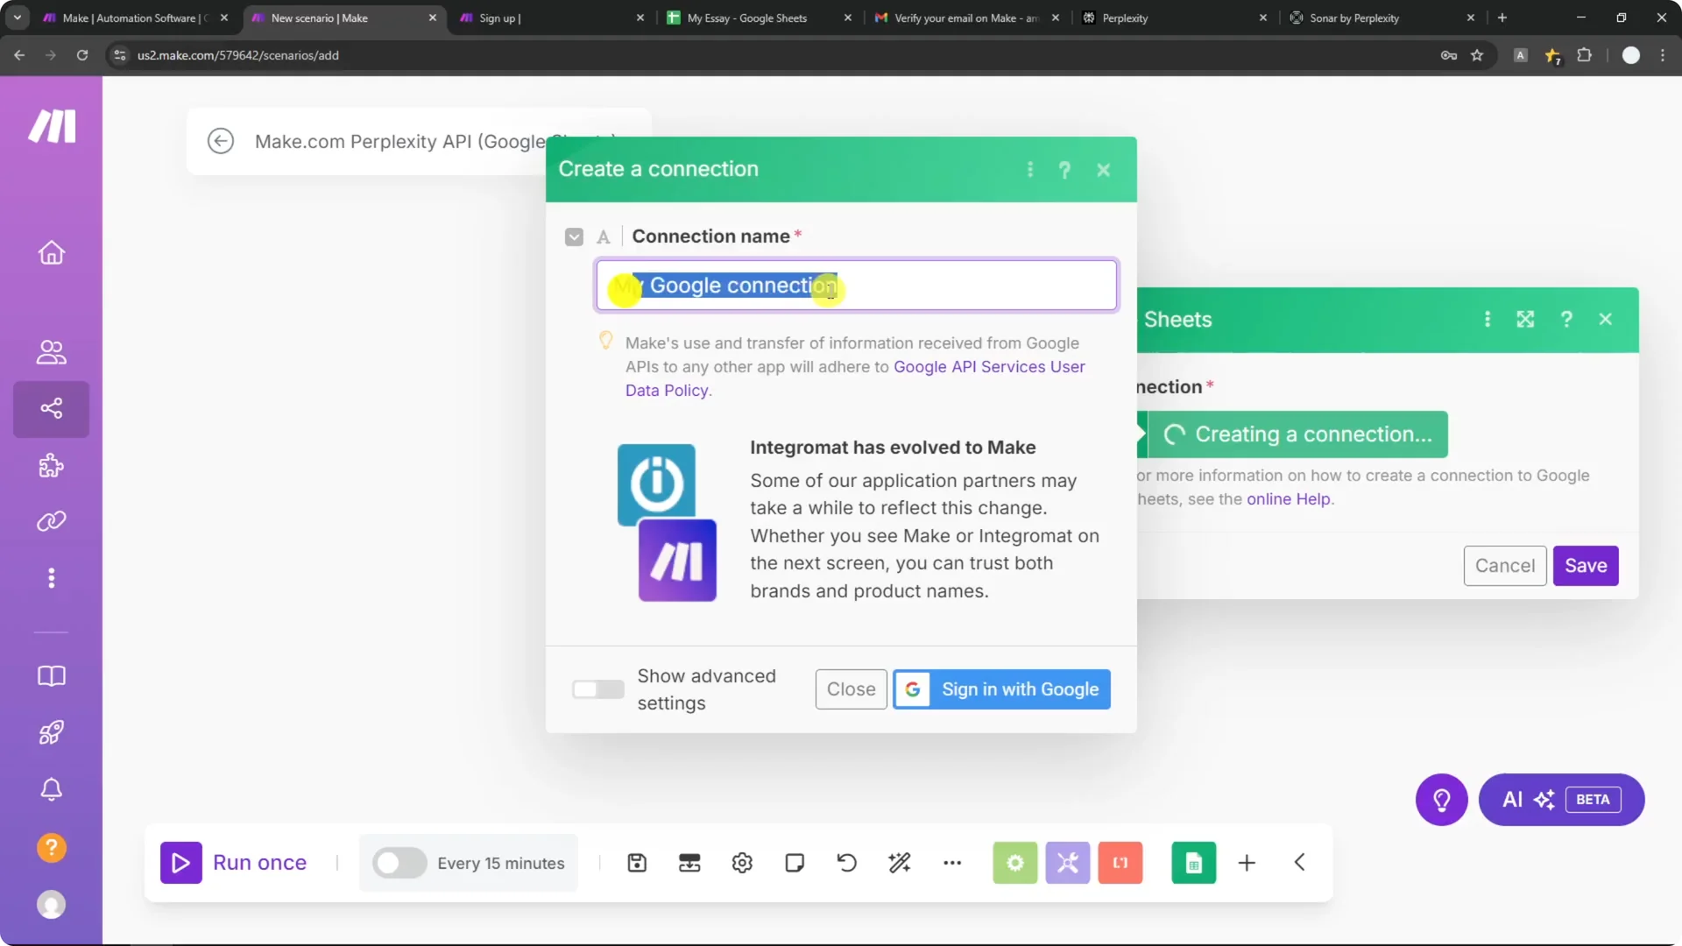Screen dimensions: 1682x946
Task: Toggle the Every 15 minutes scheduling switch
Action: (399, 863)
